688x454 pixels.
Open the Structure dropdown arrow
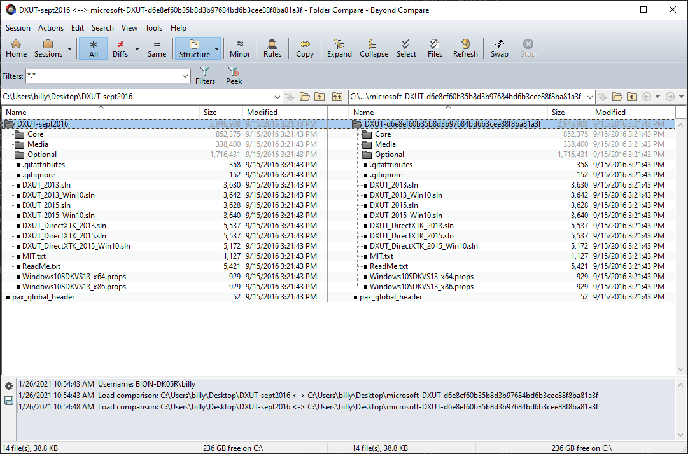216,48
